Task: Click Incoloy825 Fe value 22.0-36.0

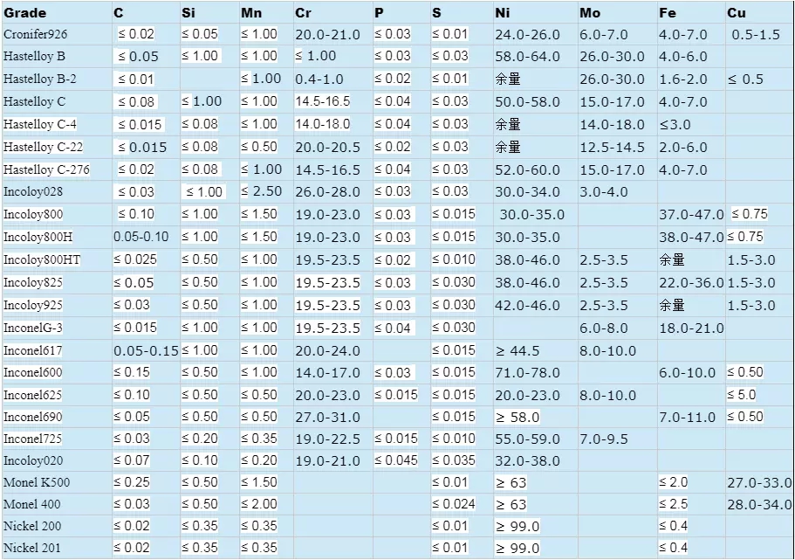Action: pos(691,282)
